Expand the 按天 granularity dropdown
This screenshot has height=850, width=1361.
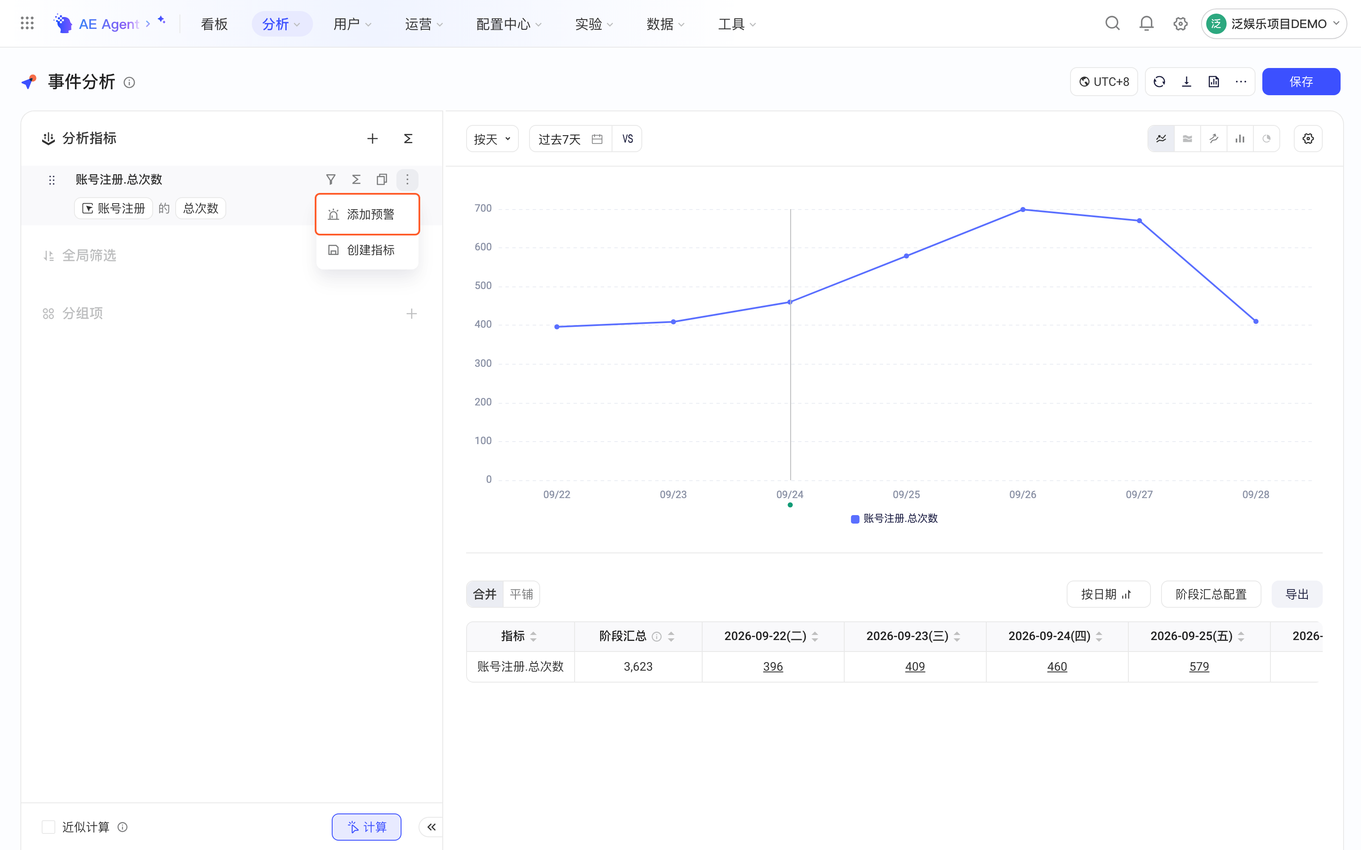(492, 139)
